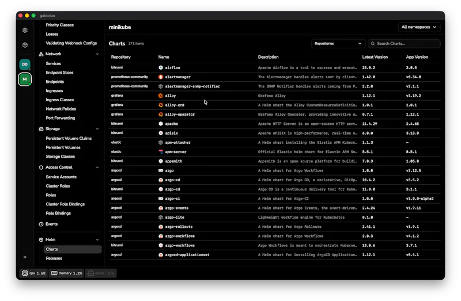The width and height of the screenshot is (461, 301).
Task: Open the alertmanager-snmp-notifier chart name
Action: point(192,86)
